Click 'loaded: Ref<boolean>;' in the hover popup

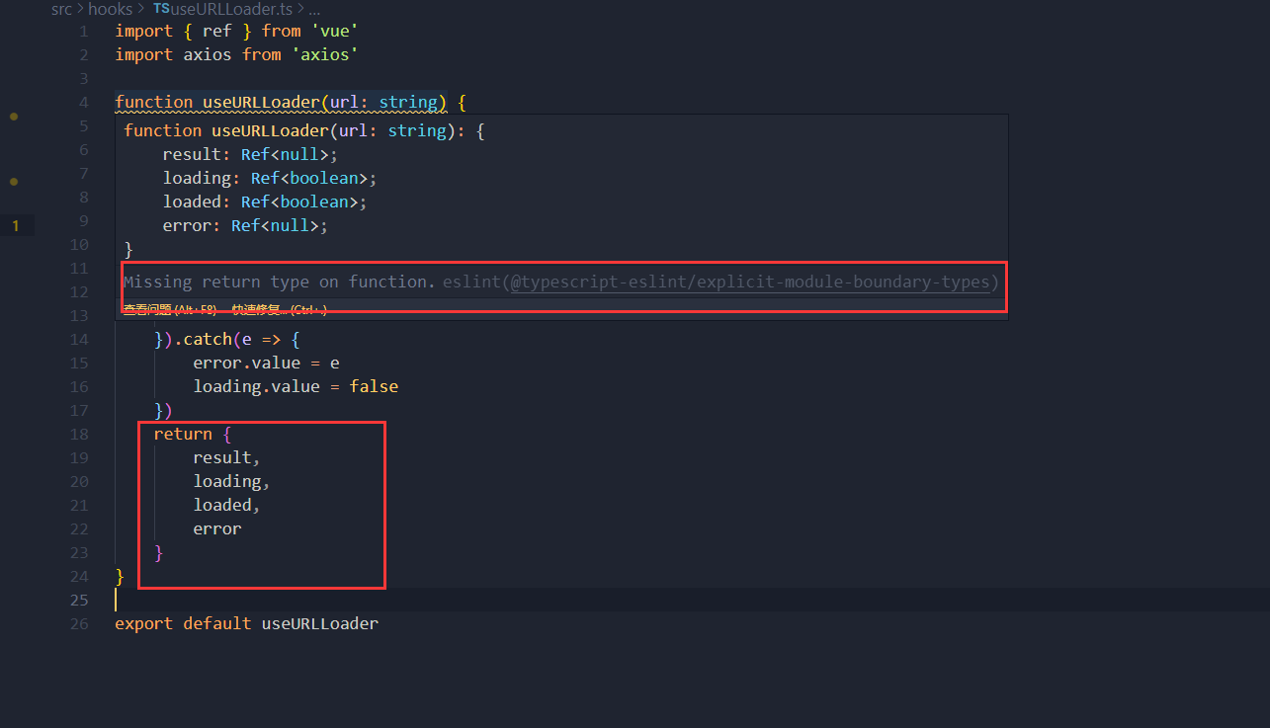[265, 202]
